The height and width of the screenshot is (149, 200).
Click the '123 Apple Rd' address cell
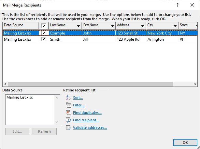(131, 39)
